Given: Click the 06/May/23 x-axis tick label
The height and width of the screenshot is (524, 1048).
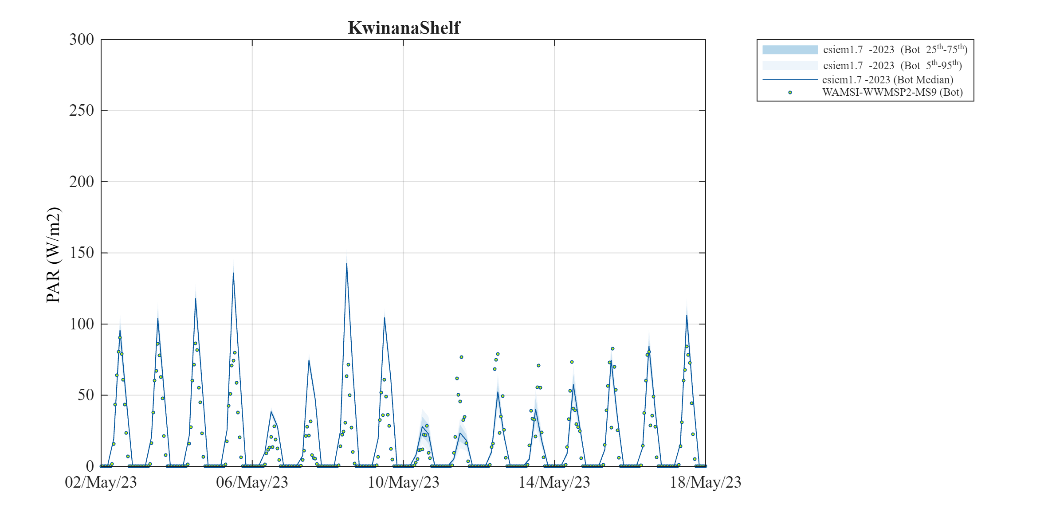Looking at the screenshot, I should tap(252, 482).
